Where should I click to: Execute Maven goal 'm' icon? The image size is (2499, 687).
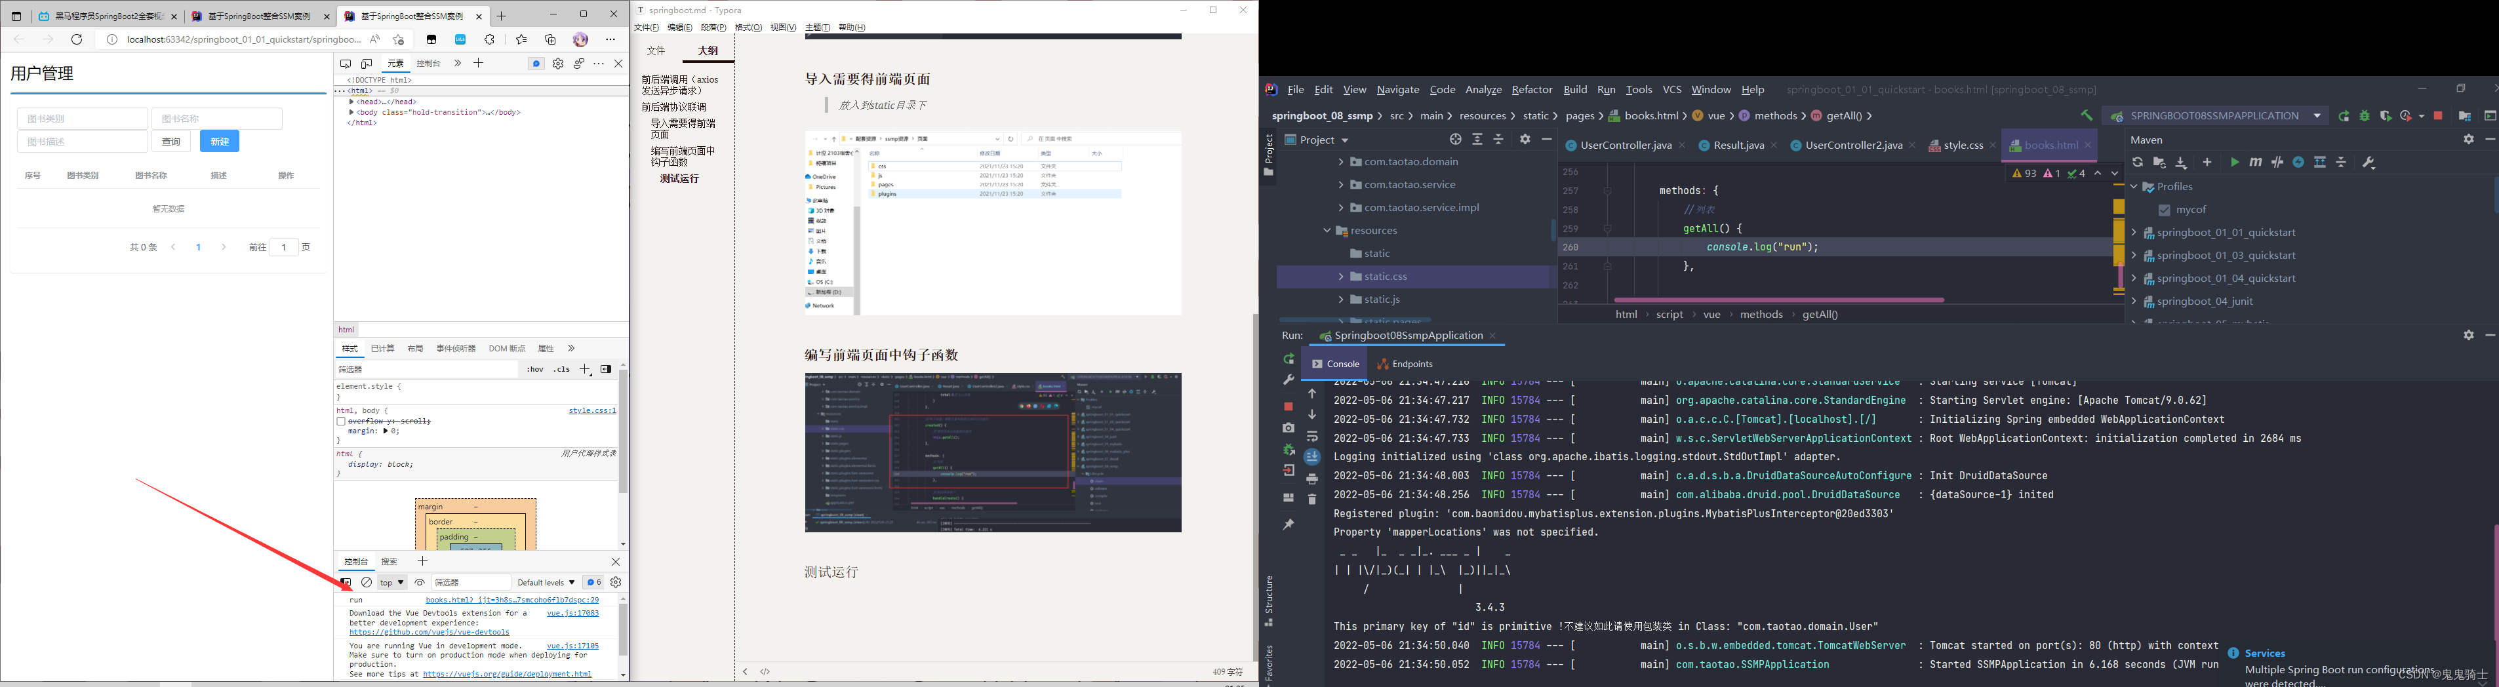click(x=2256, y=162)
